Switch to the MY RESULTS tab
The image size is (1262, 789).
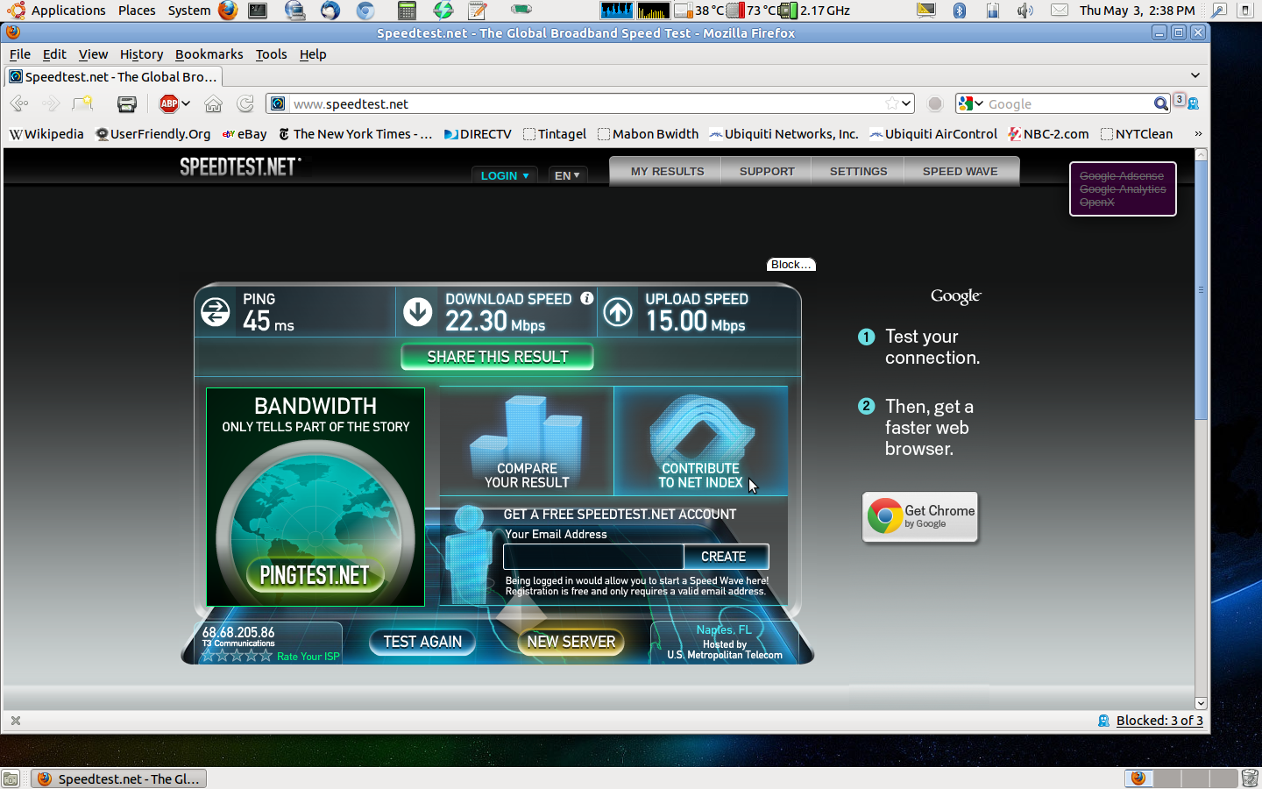pyautogui.click(x=667, y=172)
